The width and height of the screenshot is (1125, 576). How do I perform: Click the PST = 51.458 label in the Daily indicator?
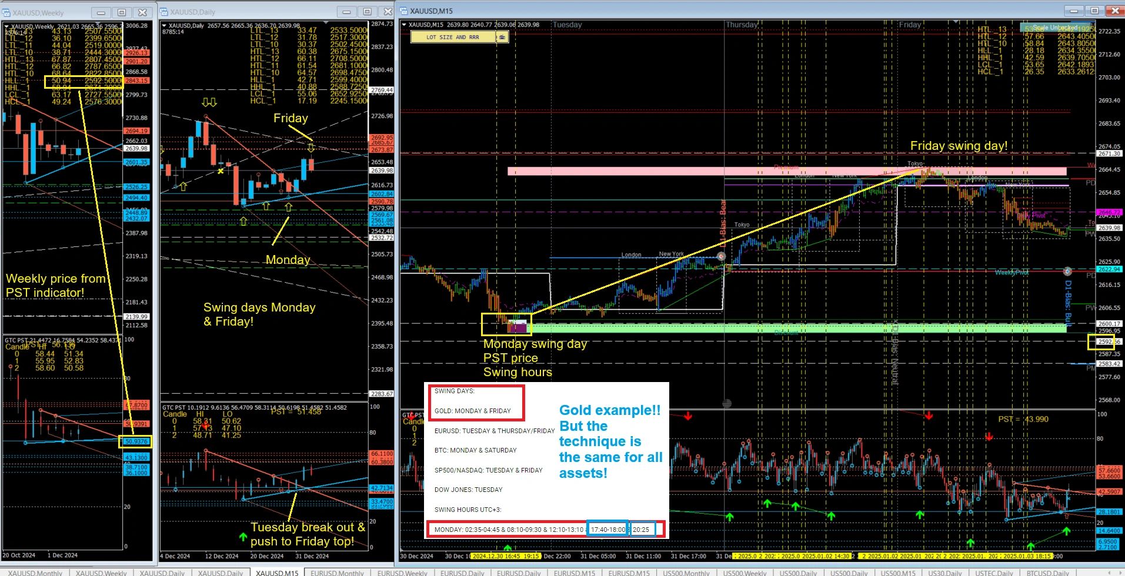[296, 411]
